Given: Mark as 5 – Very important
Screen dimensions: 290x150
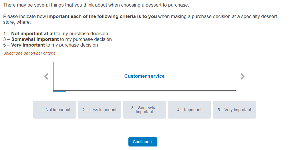Looking at the screenshot, I should [234, 110].
